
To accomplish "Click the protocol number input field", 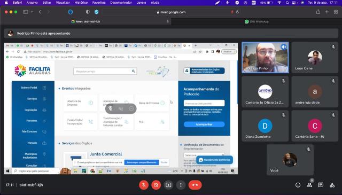I will click(204, 103).
